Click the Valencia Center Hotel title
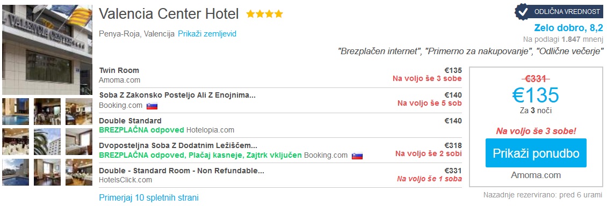 click(169, 14)
